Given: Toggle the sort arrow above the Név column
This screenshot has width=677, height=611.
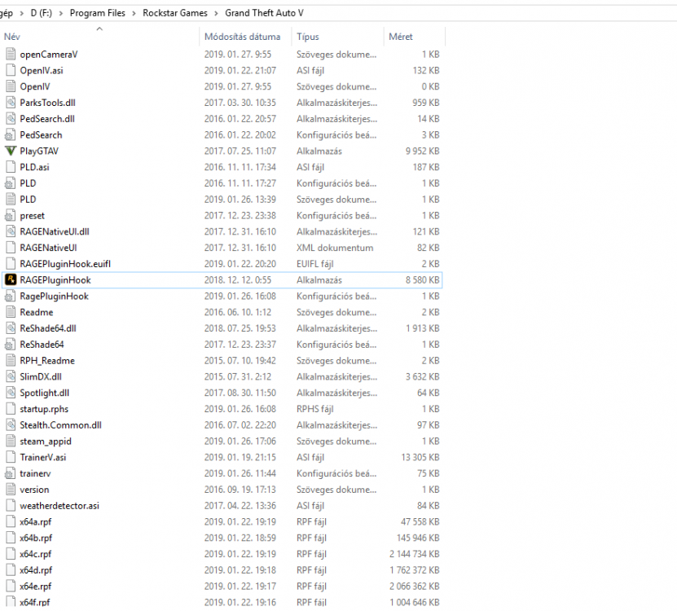Looking at the screenshot, I should (x=99, y=29).
